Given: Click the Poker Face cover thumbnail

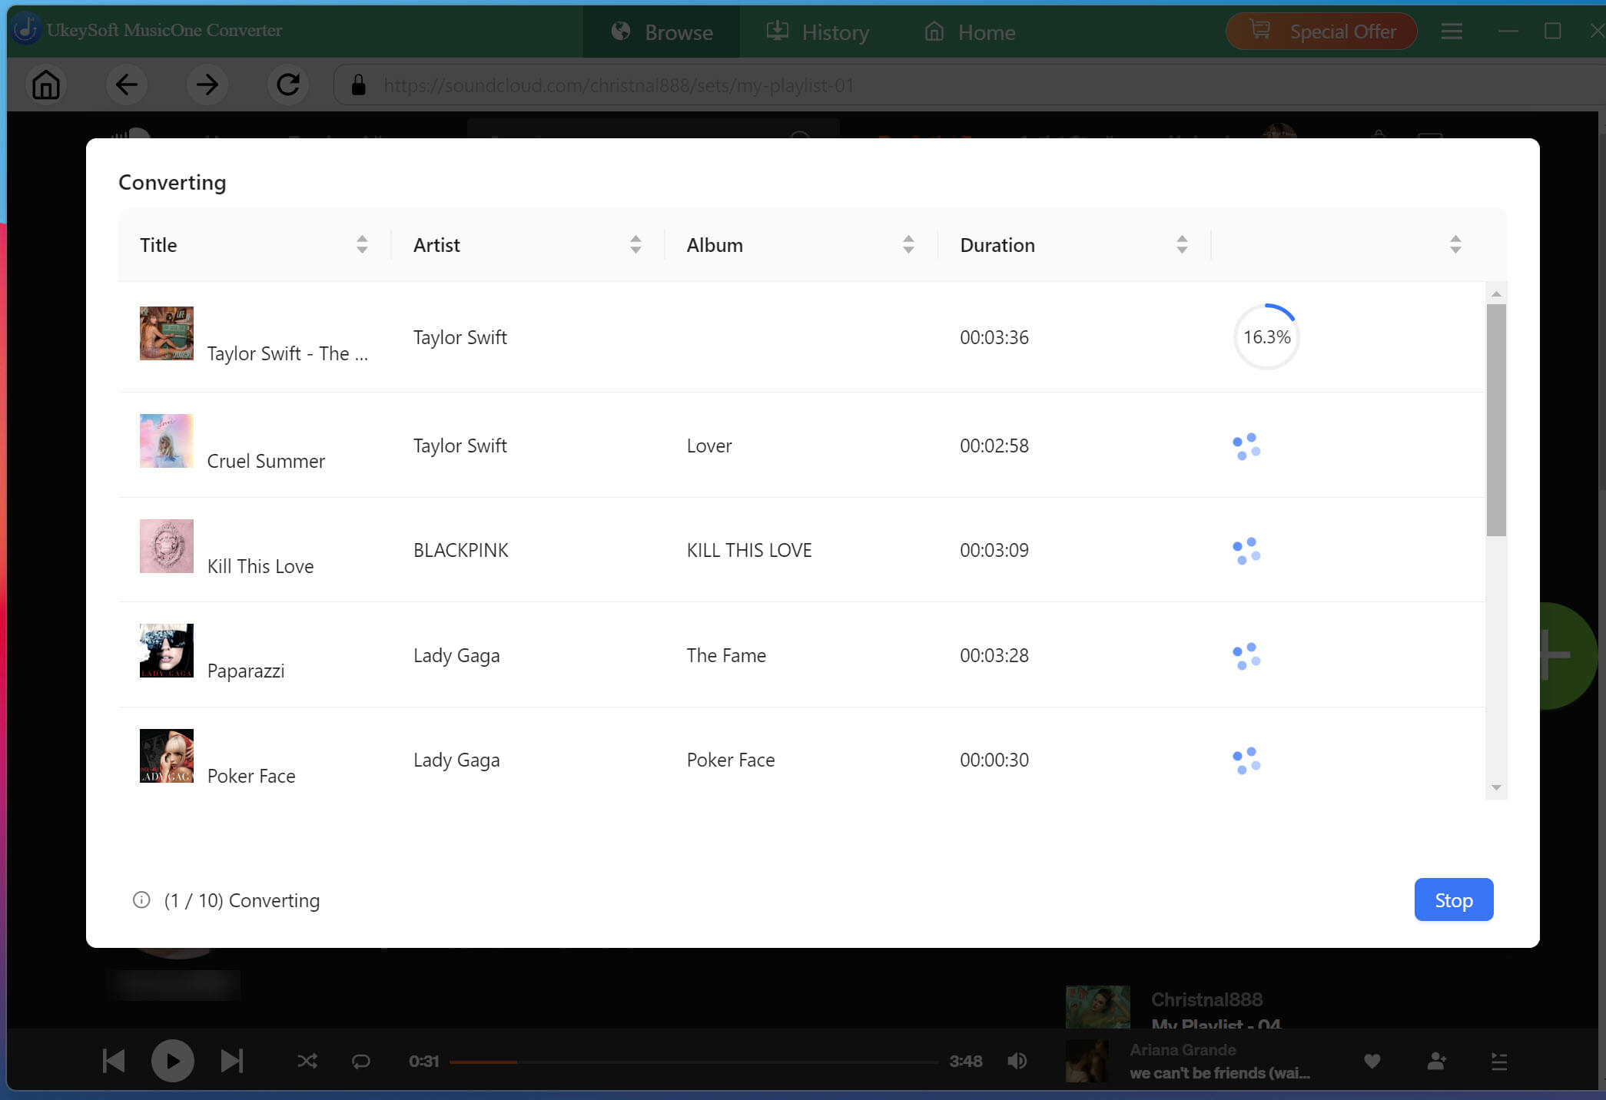Looking at the screenshot, I should 167,756.
